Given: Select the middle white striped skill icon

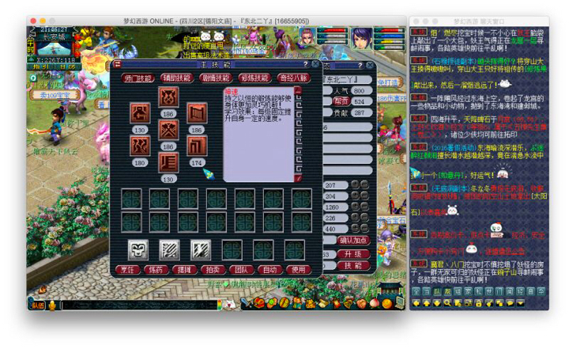Looking at the screenshot, I should point(169,250).
